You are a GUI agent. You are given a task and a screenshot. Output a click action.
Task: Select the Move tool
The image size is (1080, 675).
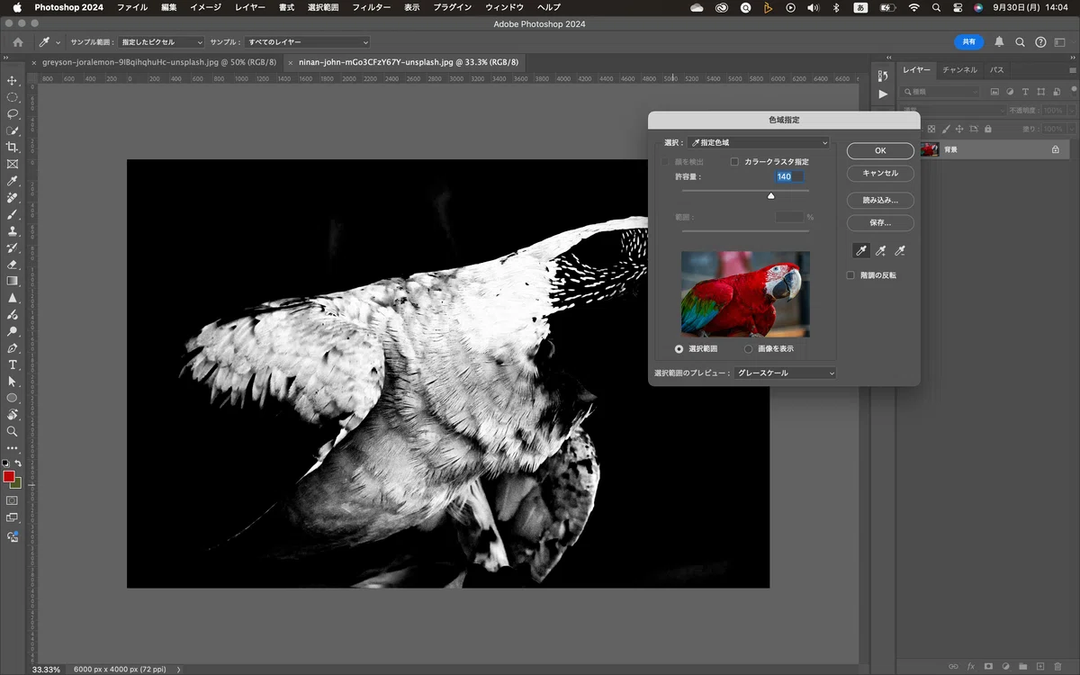(x=13, y=81)
